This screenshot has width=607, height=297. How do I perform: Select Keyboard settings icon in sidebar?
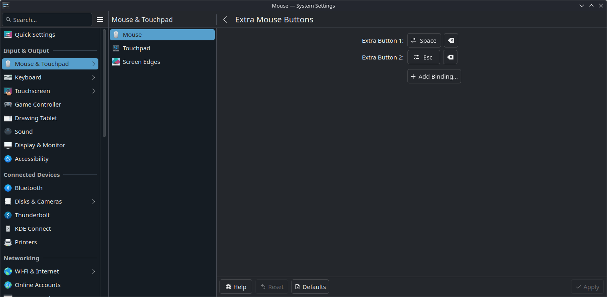click(x=8, y=77)
